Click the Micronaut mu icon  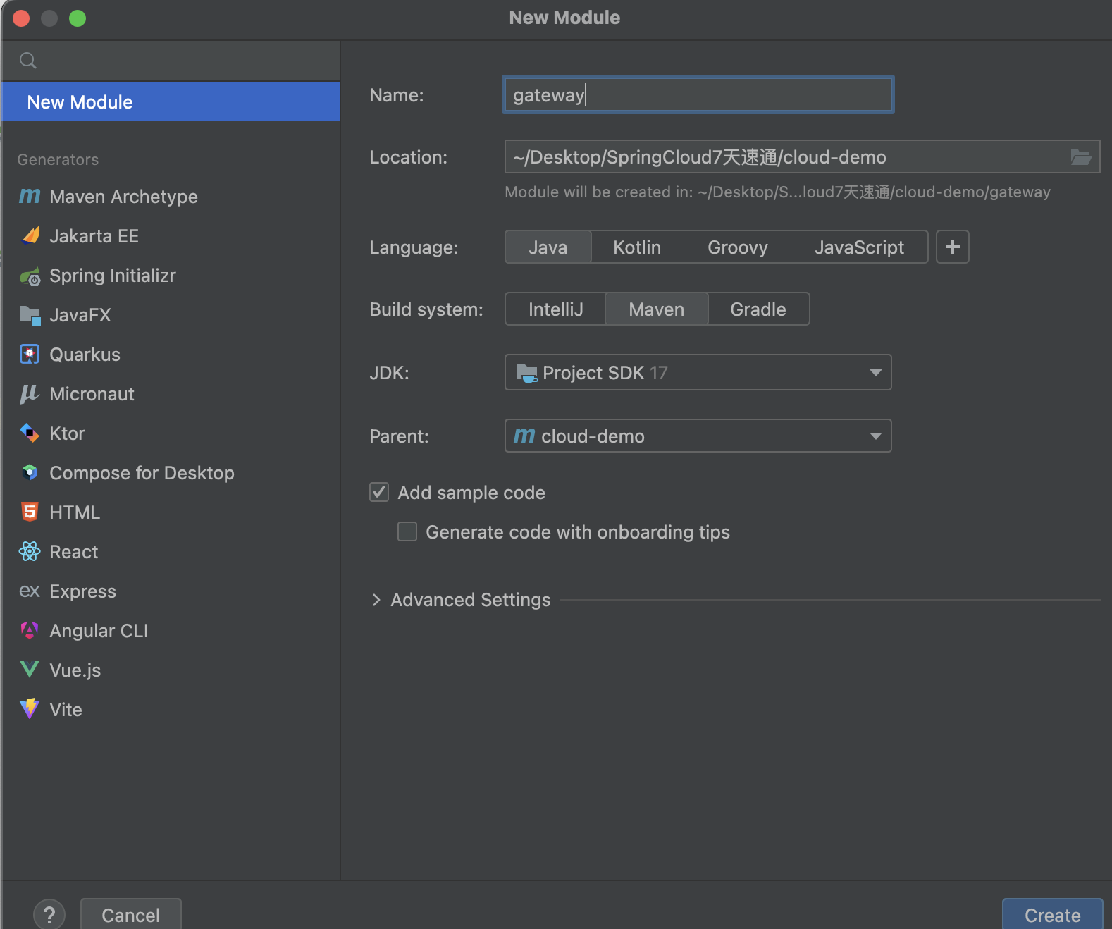click(x=30, y=393)
